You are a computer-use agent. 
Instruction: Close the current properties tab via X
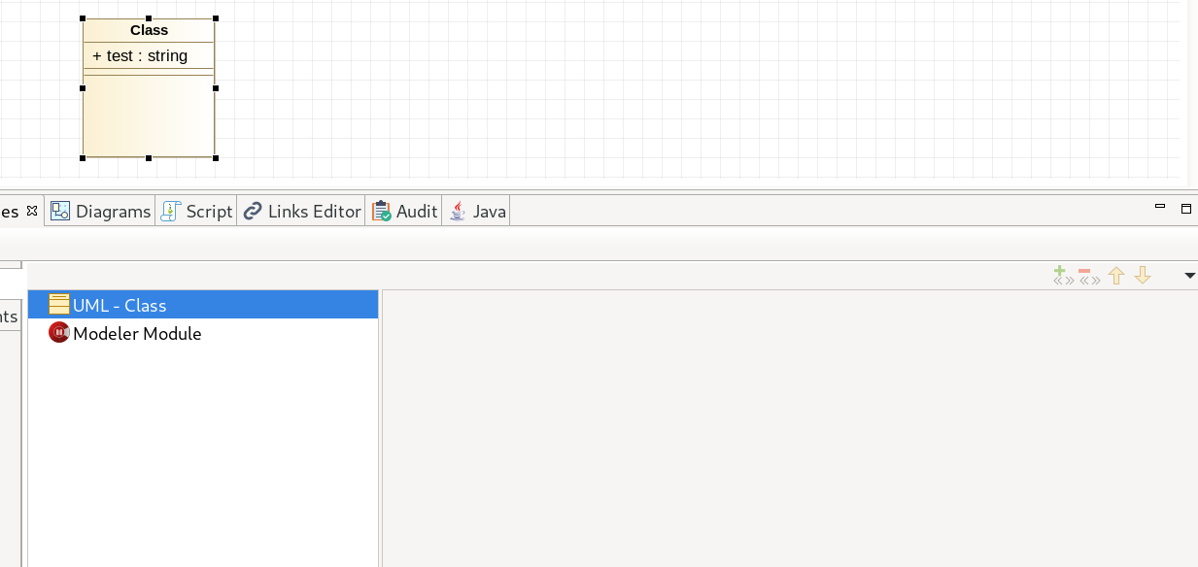coord(31,211)
